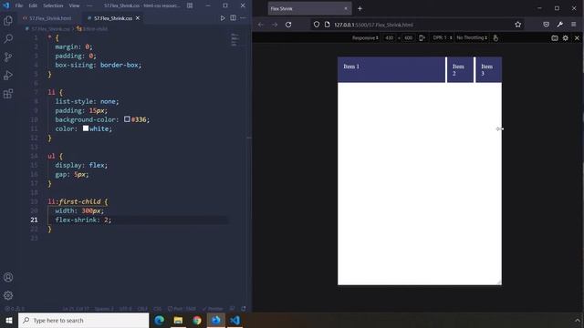Reload the page in Firefox

click(x=288, y=25)
